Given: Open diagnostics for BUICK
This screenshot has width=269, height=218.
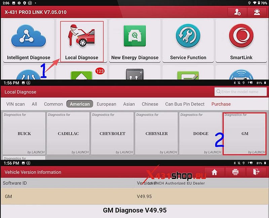Looking at the screenshot, I should pos(24,133).
